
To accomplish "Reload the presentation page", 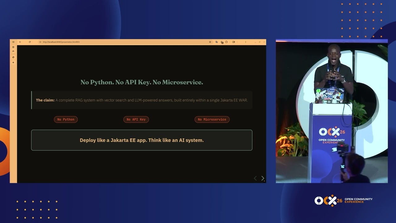I will 30,42.
